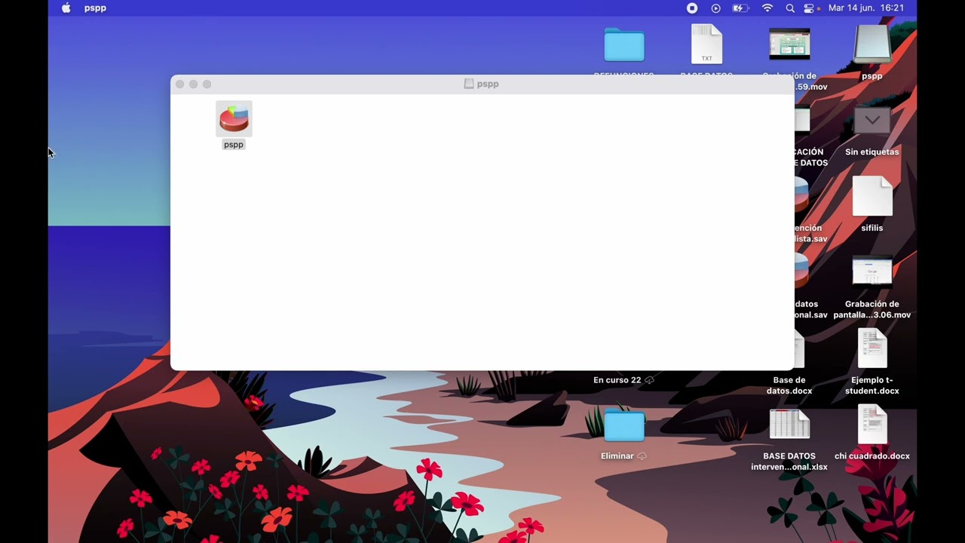Select the blue folder at the top of the desktop

tap(624, 45)
